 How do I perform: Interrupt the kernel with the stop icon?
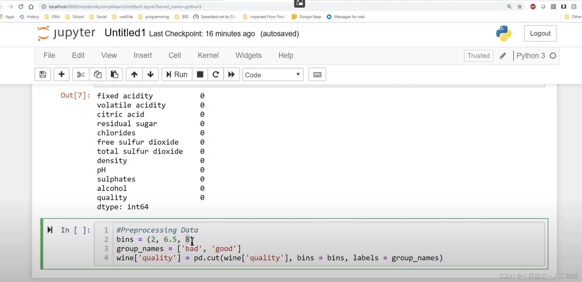pyautogui.click(x=200, y=74)
